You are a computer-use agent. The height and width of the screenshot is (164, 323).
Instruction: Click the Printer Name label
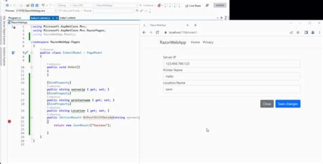pyautogui.click(x=173, y=70)
